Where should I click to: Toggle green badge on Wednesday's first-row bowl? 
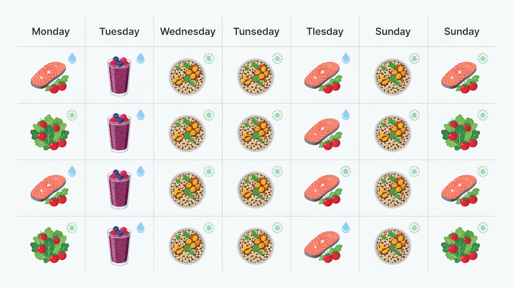(209, 59)
